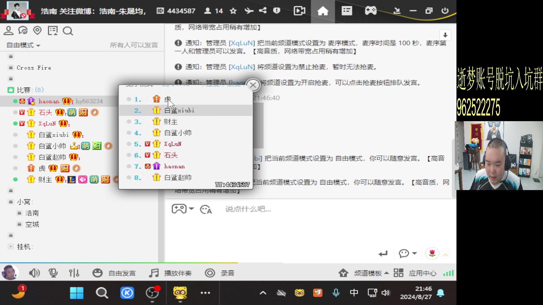The height and width of the screenshot is (305, 543).
Task: Select queue entry 8 白鲨赵帅
Action: point(186,177)
